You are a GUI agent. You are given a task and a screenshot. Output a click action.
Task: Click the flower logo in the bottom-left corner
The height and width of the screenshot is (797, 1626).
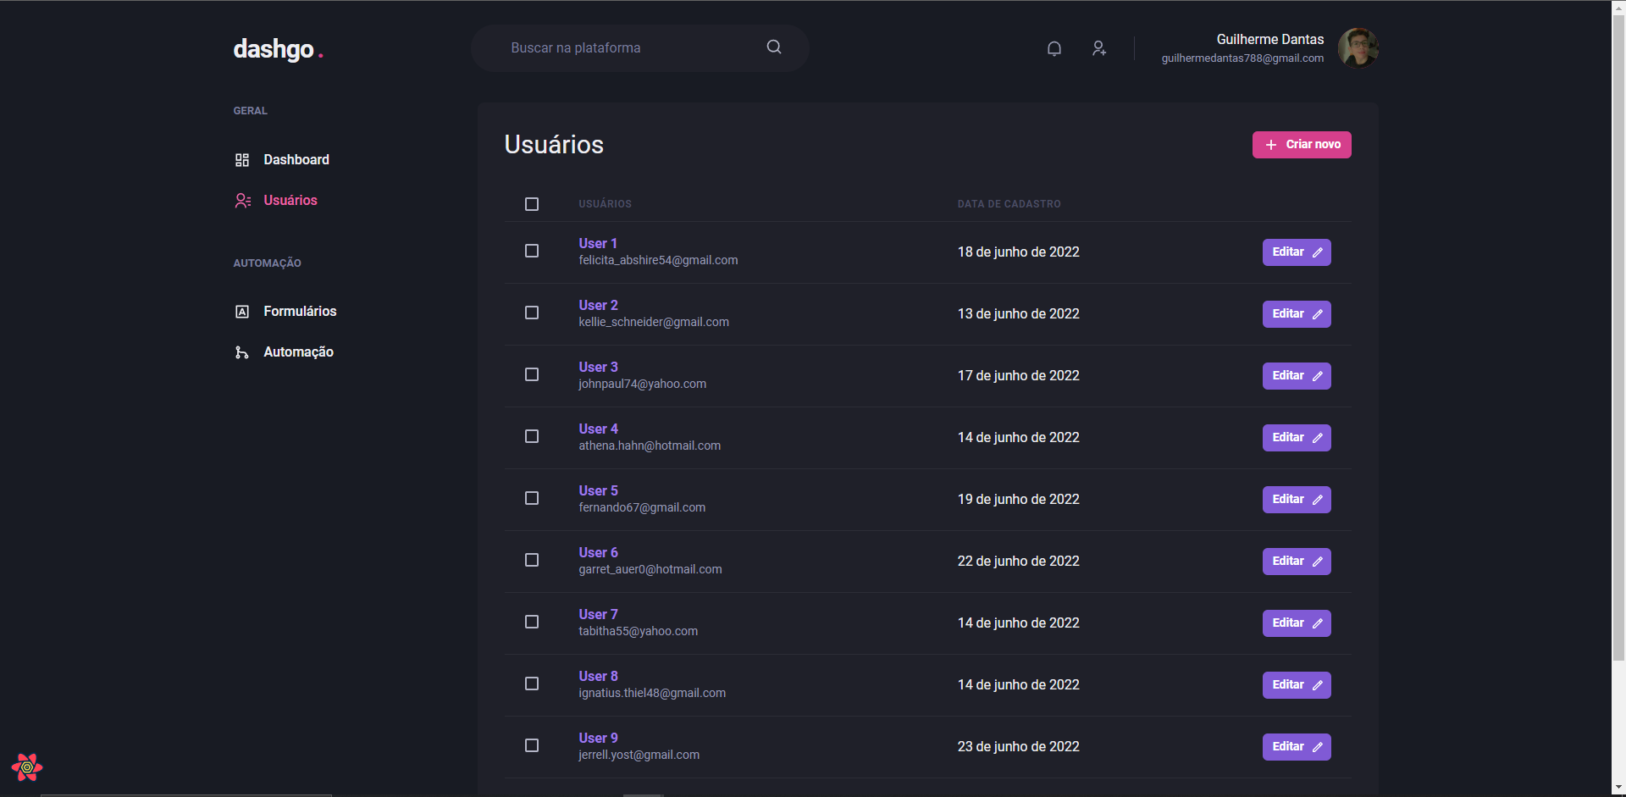(x=28, y=767)
